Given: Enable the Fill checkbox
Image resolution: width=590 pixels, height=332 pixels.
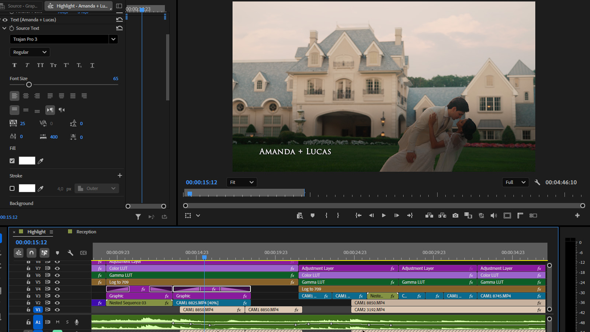Looking at the screenshot, I should tap(12, 161).
